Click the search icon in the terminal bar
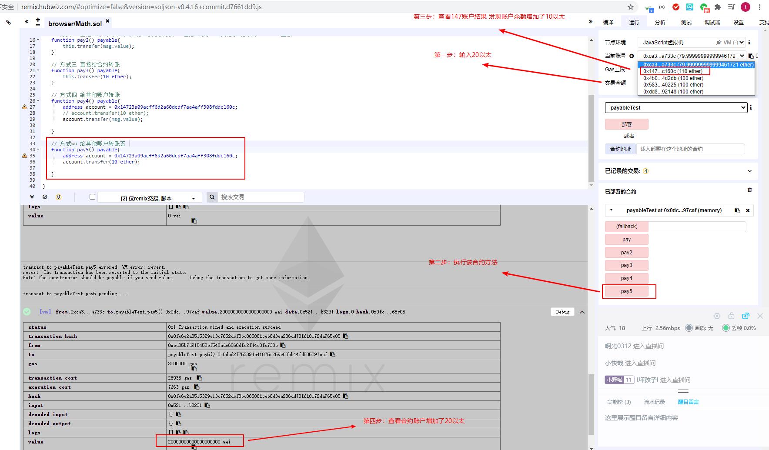The width and height of the screenshot is (769, 450). [212, 197]
